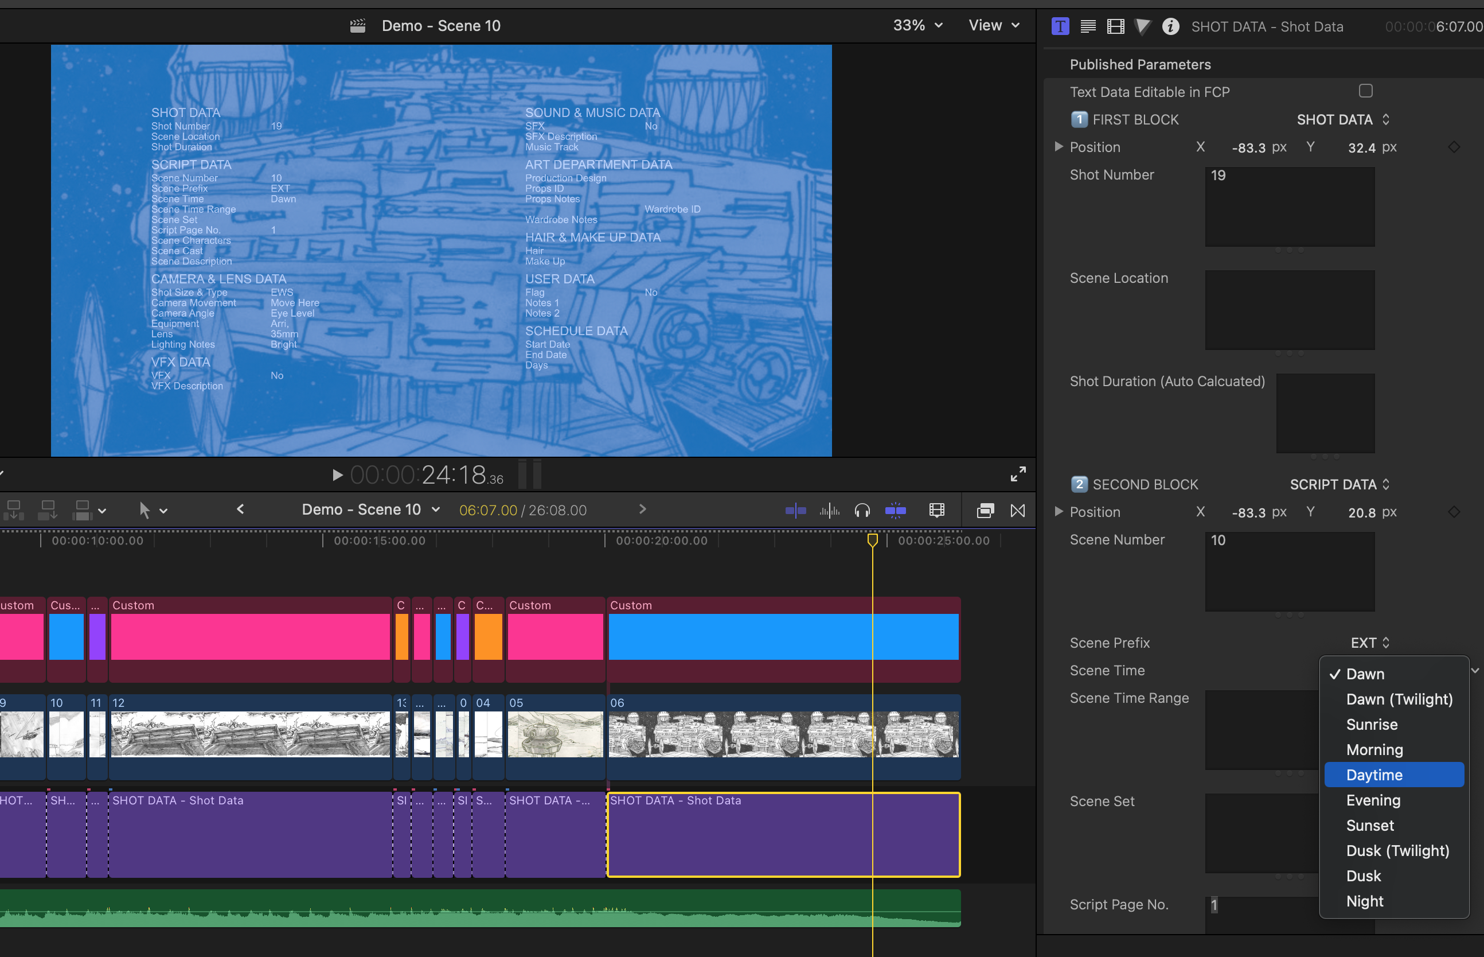The image size is (1484, 957).
Task: Select storyboard clip 06 in timeline
Action: [784, 736]
